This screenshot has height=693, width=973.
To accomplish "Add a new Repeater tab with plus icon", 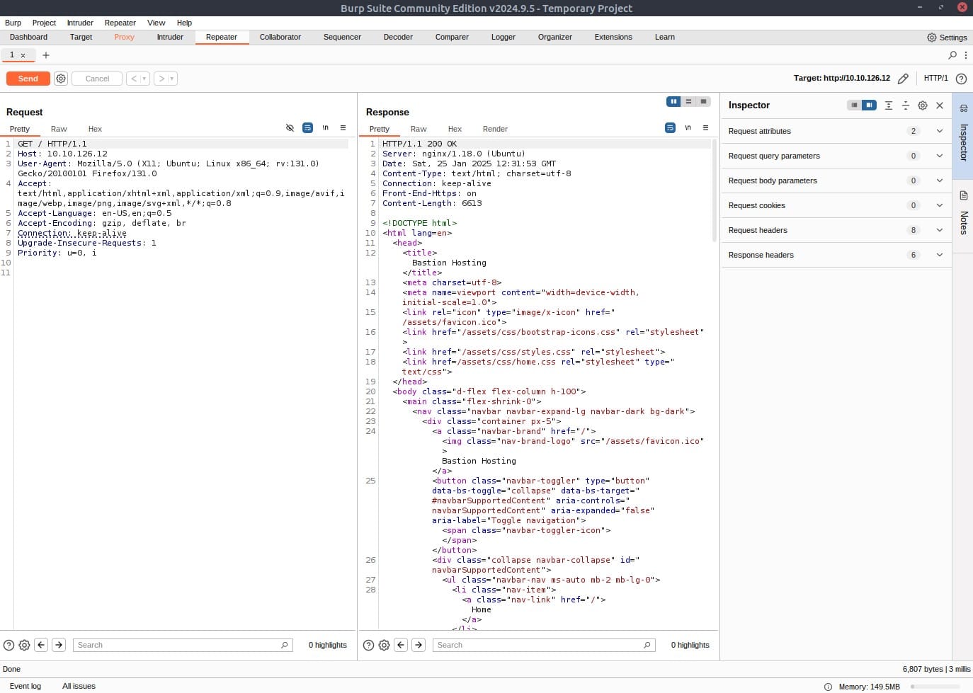I will (x=46, y=55).
